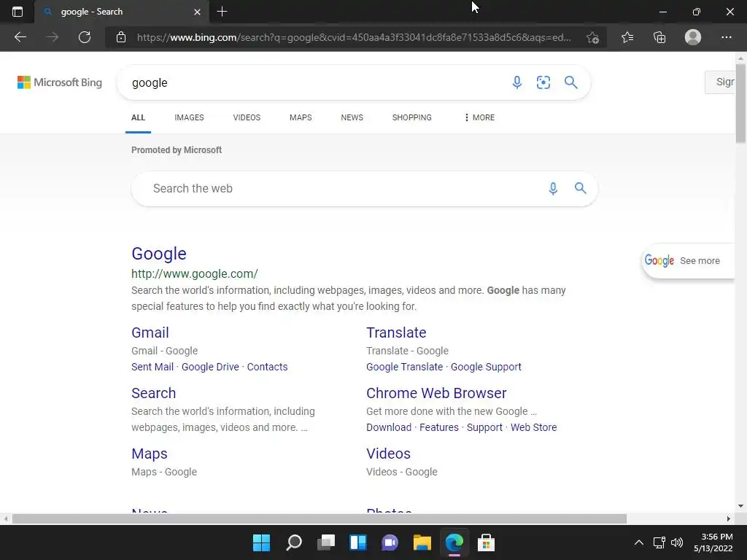747x560 pixels.
Task: Refresh the current page
Action: (85, 37)
